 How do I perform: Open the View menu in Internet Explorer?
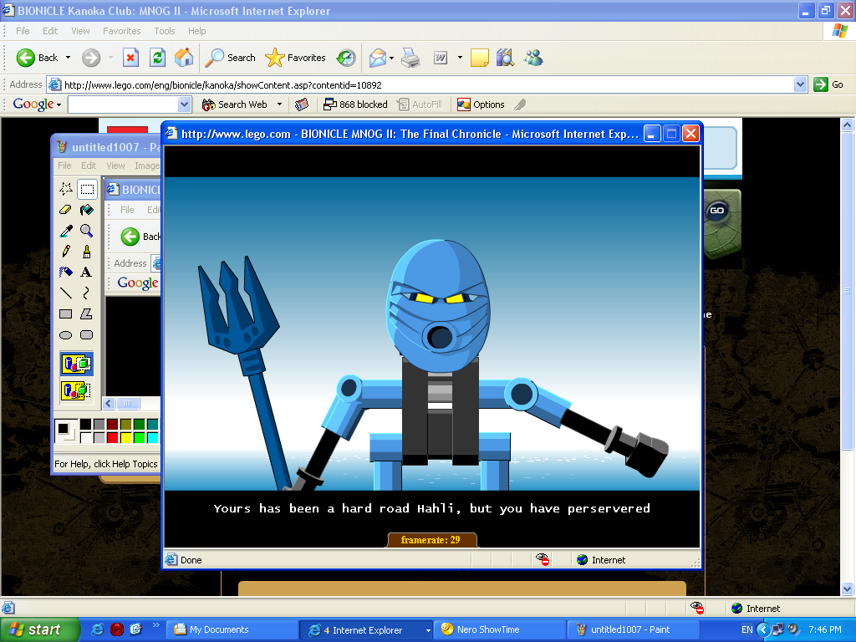pyautogui.click(x=80, y=31)
